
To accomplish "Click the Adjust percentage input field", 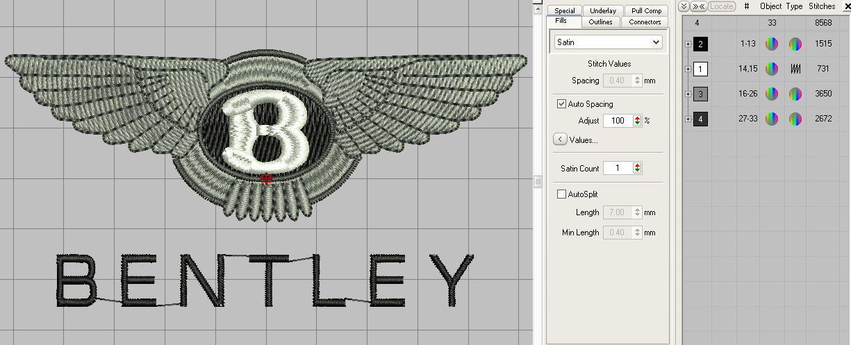I will [x=617, y=121].
